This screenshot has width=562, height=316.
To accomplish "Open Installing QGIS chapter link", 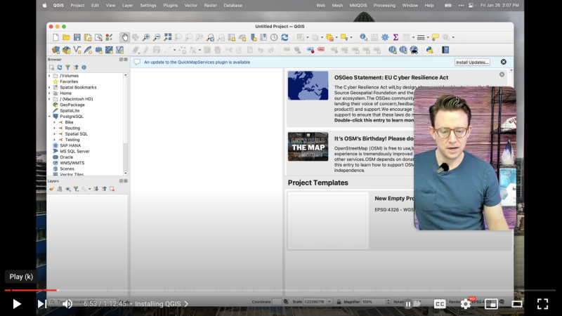I will 162,304.
